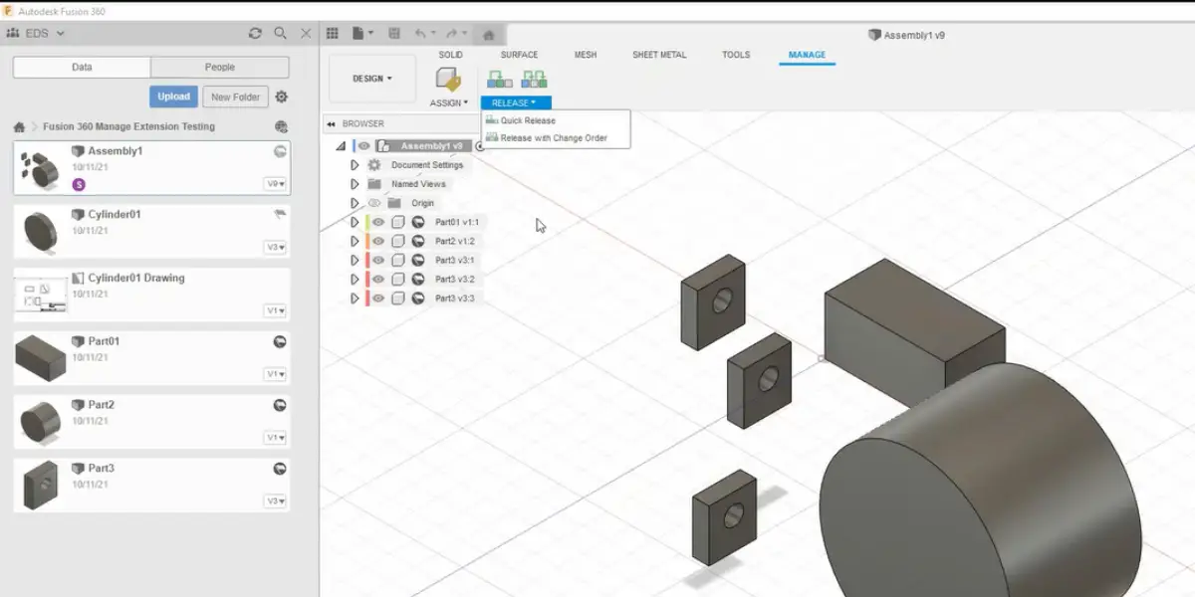Hide Part01 v1:1 component
The height and width of the screenshot is (597, 1195).
pyautogui.click(x=378, y=222)
